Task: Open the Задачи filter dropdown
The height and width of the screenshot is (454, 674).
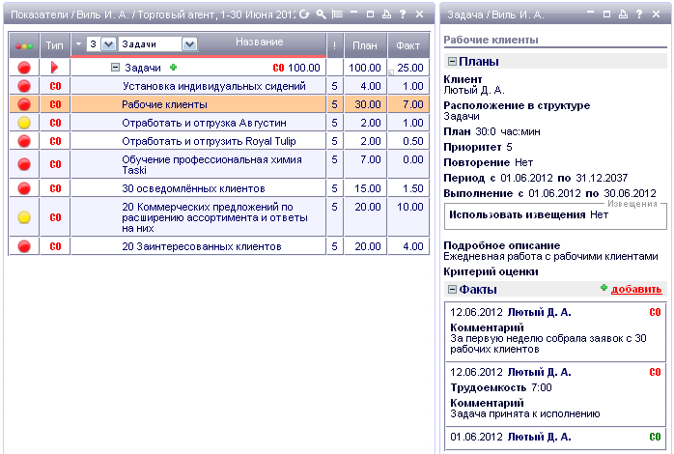Action: pyautogui.click(x=189, y=43)
